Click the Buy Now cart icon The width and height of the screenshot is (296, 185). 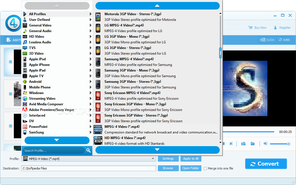click(x=250, y=28)
